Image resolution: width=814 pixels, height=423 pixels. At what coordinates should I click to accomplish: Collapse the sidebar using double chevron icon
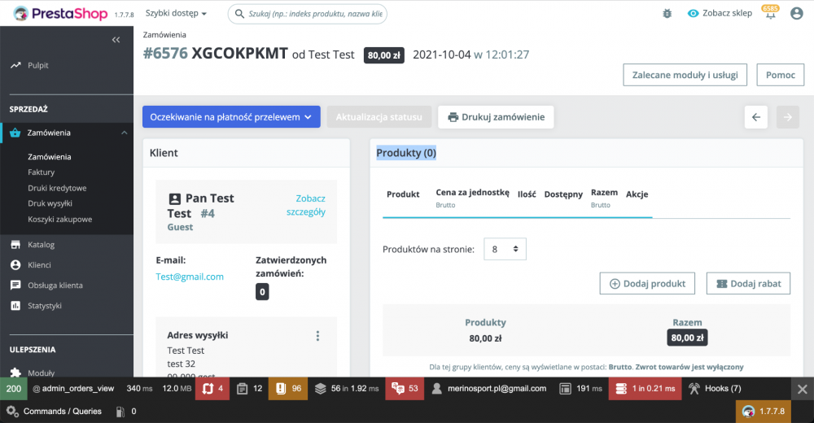pyautogui.click(x=116, y=40)
